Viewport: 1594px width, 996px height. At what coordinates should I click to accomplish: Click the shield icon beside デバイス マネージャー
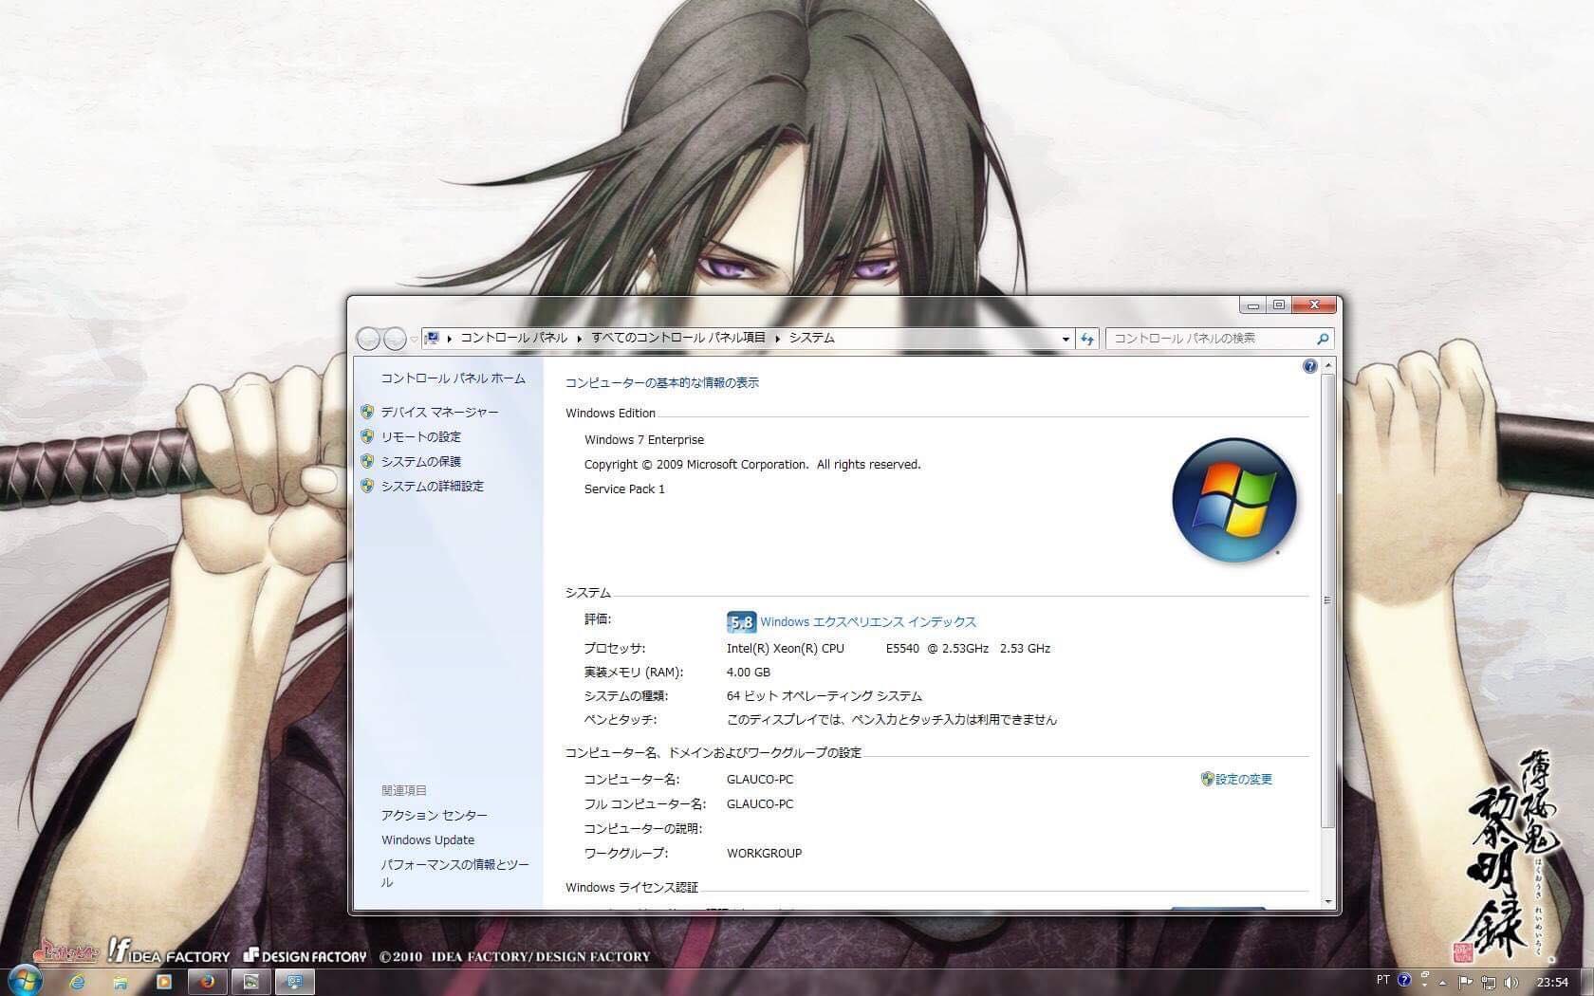pyautogui.click(x=367, y=412)
